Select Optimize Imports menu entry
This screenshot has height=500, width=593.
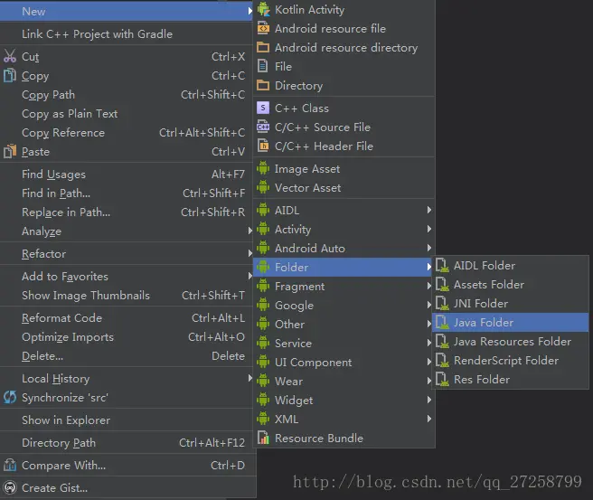tap(127, 336)
